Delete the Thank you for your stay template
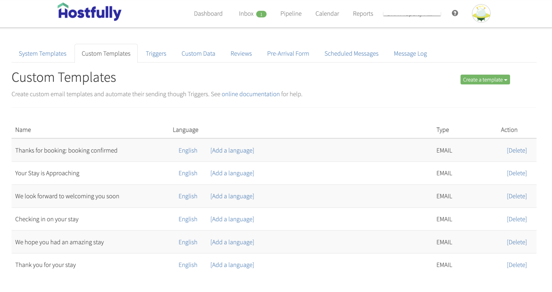The width and height of the screenshot is (552, 292). click(x=517, y=265)
